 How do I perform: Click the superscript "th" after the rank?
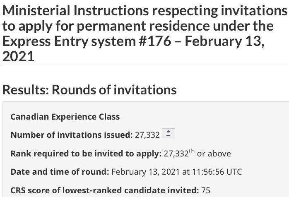tap(192, 151)
